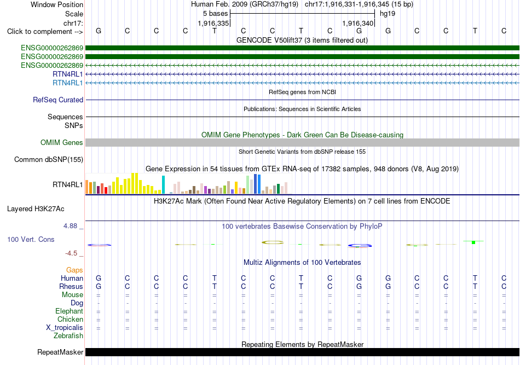Click the 1,916,335 position marker

pos(213,23)
